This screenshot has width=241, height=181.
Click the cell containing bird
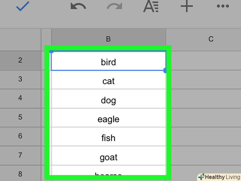[x=109, y=62]
